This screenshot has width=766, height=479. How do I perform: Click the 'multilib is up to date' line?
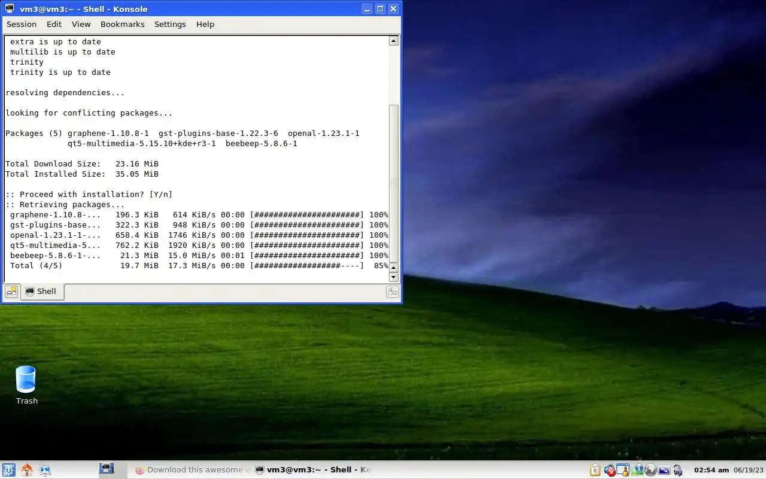[63, 51]
